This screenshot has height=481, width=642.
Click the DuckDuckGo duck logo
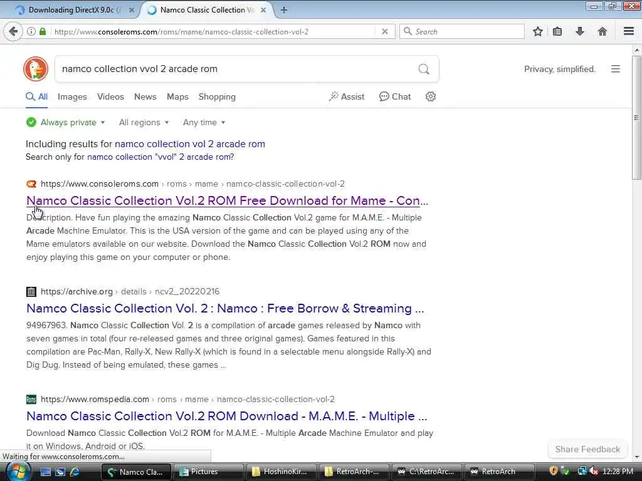pos(36,69)
